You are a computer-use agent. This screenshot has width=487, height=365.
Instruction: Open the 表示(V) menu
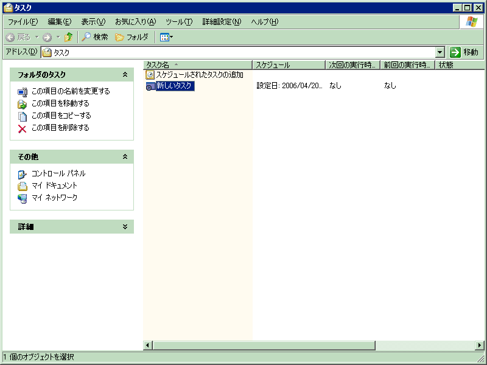tap(93, 22)
